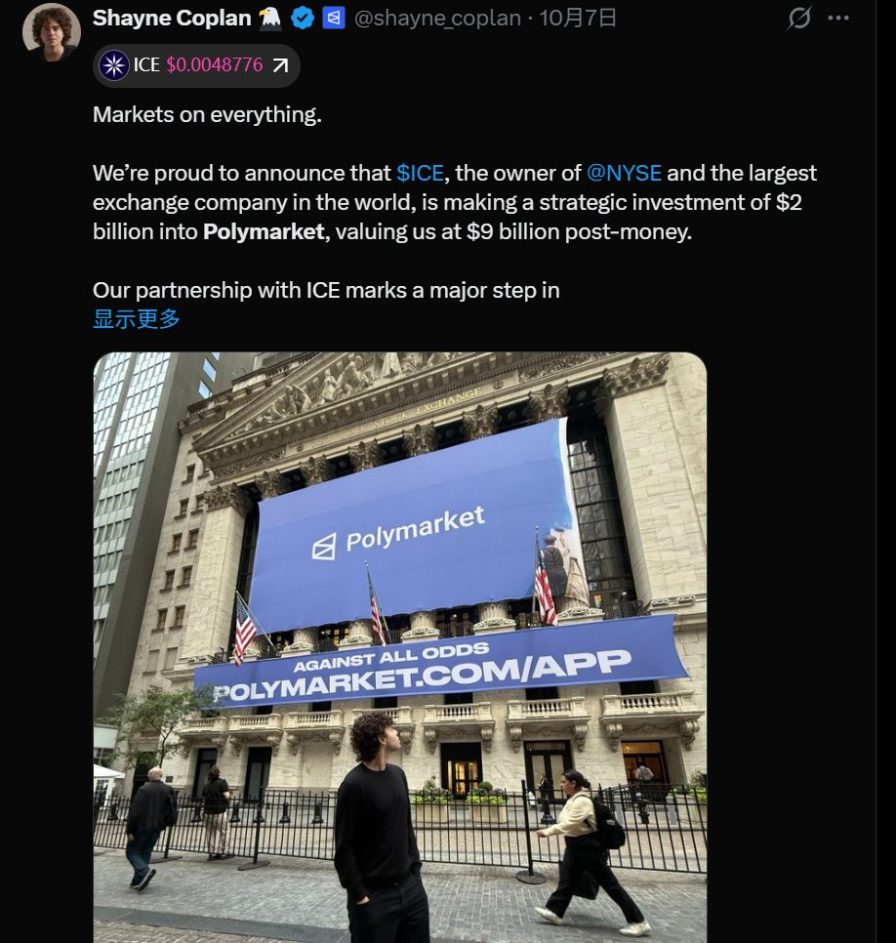Viewport: 896px width, 943px height.
Task: Click the eagle emoji beside the name
Action: [270, 18]
